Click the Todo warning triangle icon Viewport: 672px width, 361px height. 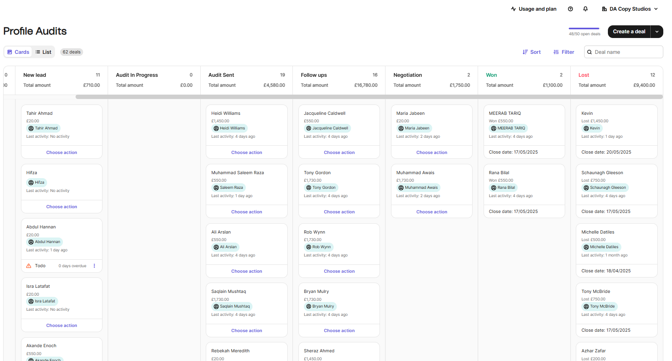[x=29, y=266]
